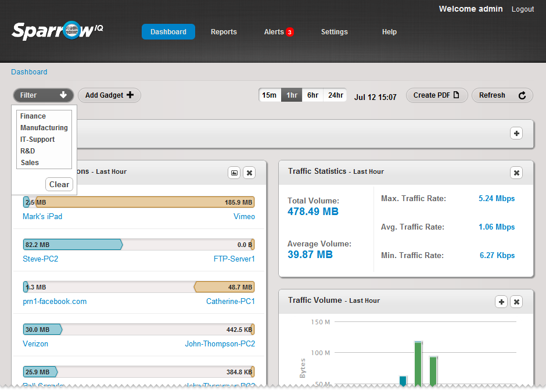Close the Traffic Volume gadget

coord(516,302)
